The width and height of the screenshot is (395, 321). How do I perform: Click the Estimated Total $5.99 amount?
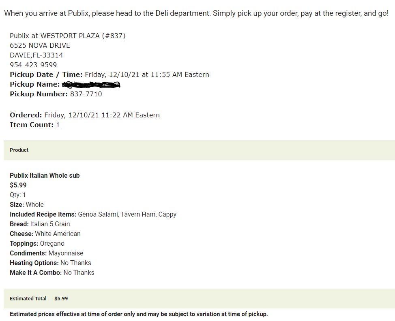coord(61,299)
